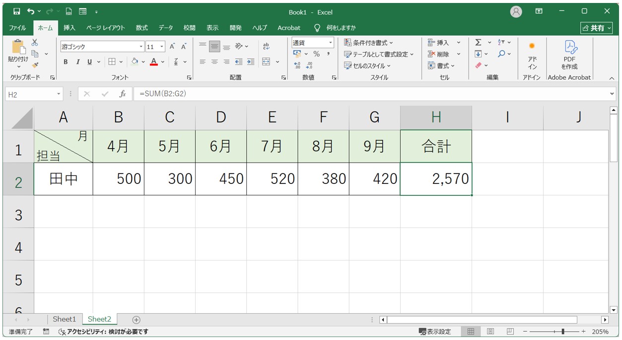Click the Find and Select magnifier icon
This screenshot has height=340, width=622.
coord(501,54)
